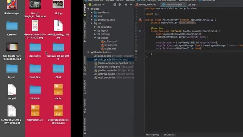Select the Kareena folder on desktop
Viewport: 243px width, 137px height.
(12, 26)
